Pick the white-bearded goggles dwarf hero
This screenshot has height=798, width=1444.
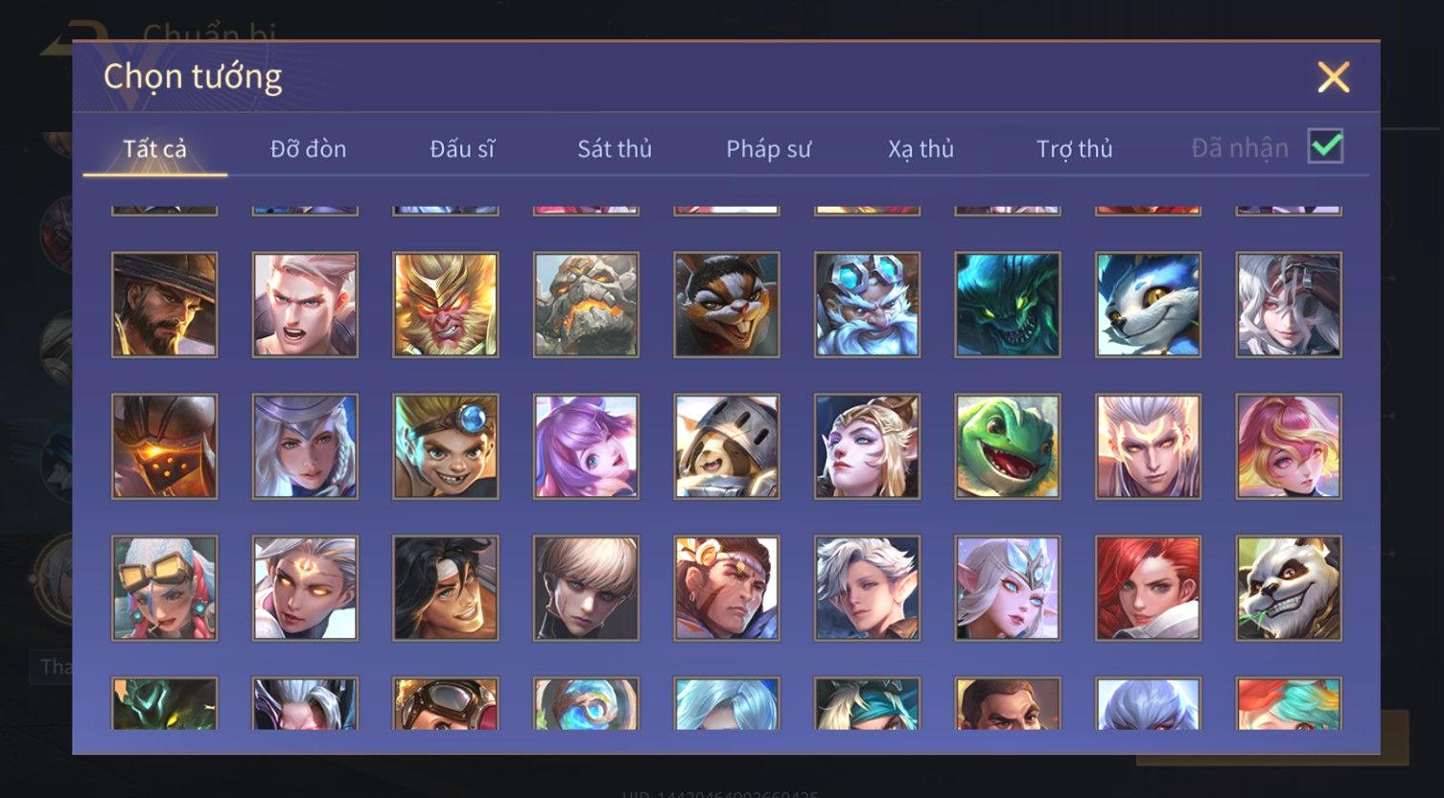(868, 305)
